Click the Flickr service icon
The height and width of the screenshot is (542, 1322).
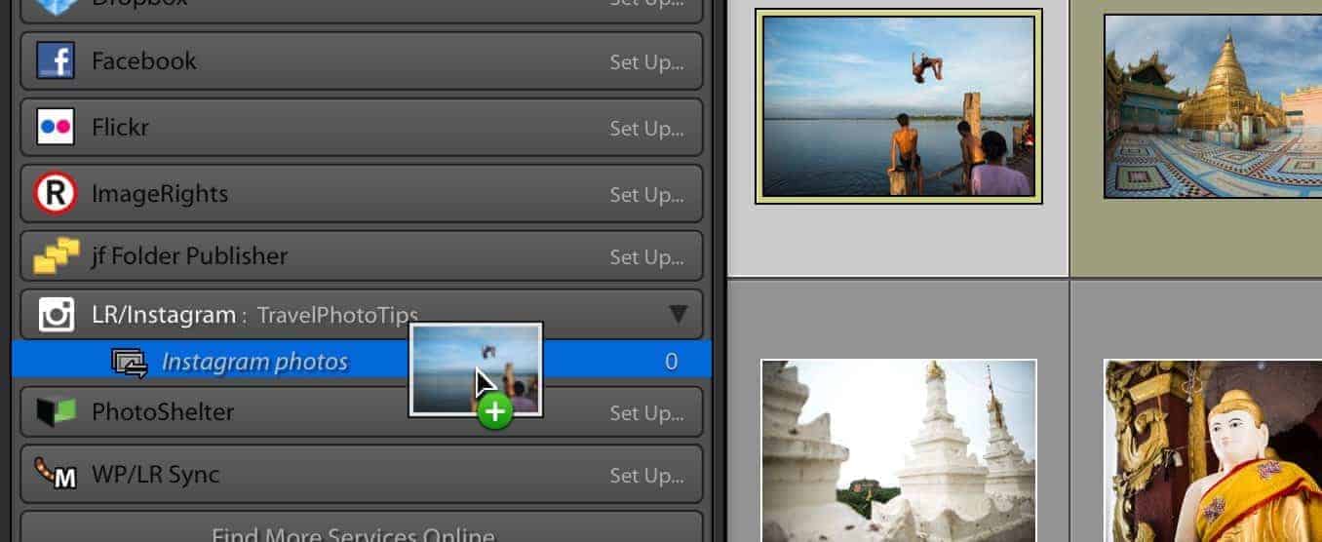(x=55, y=127)
